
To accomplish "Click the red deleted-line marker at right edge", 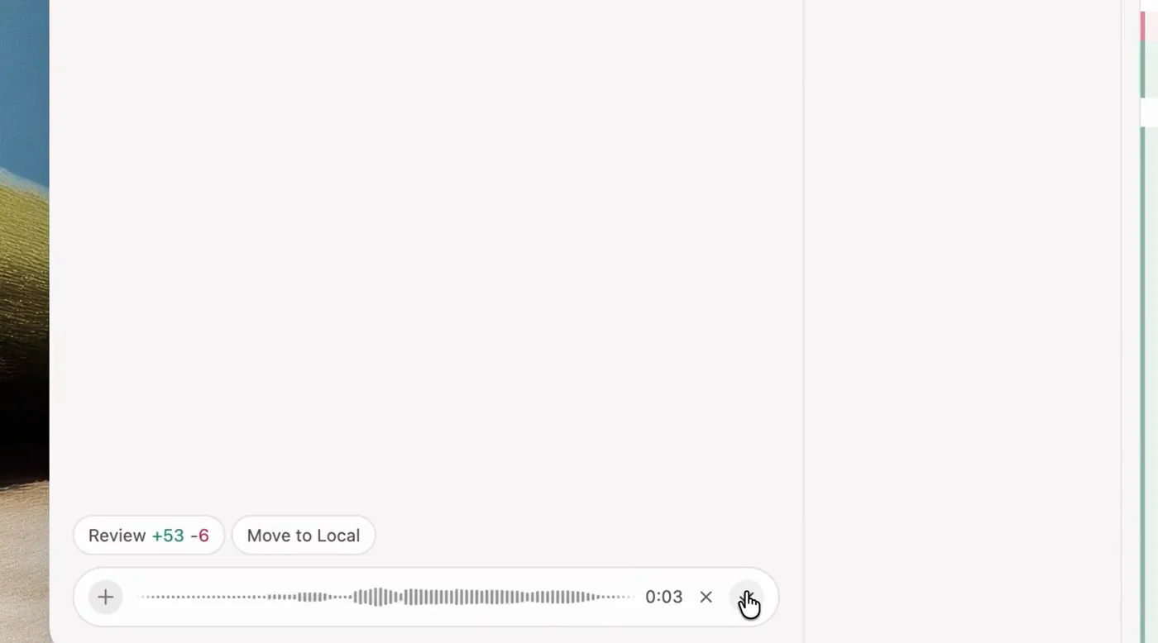I will click(x=1143, y=26).
